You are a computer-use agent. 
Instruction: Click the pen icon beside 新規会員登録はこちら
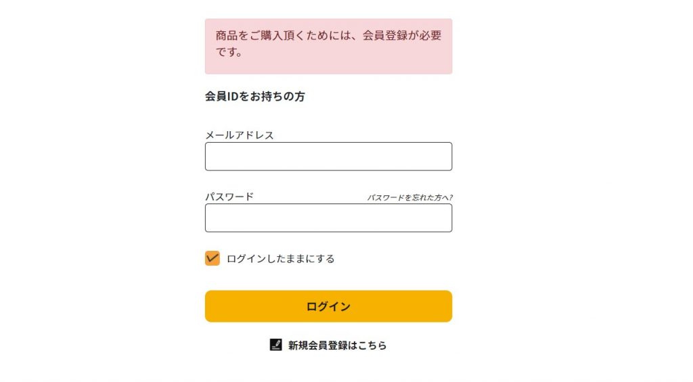pos(276,345)
